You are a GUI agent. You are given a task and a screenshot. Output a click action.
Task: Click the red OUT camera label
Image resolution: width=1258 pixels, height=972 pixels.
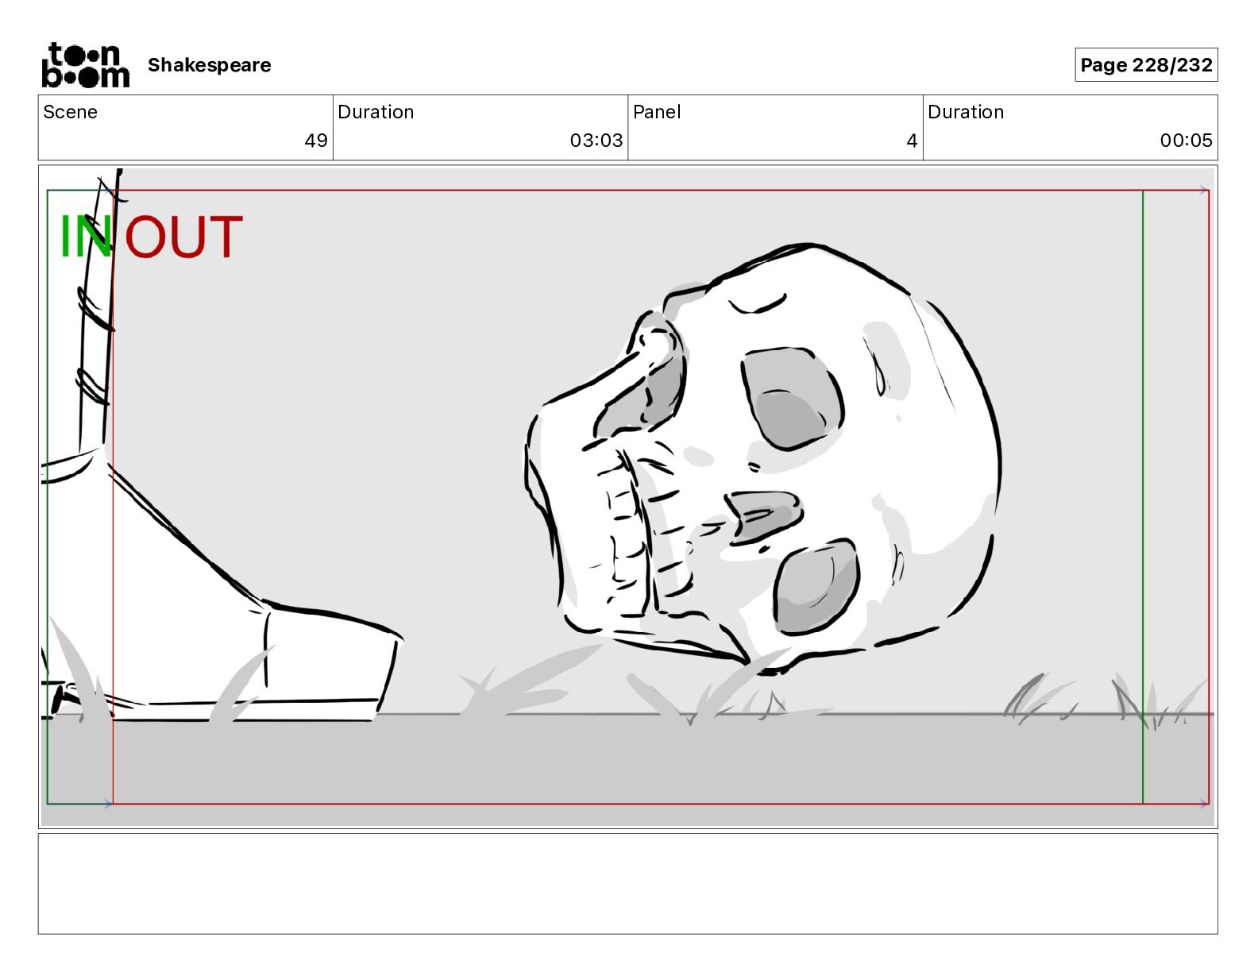click(183, 237)
